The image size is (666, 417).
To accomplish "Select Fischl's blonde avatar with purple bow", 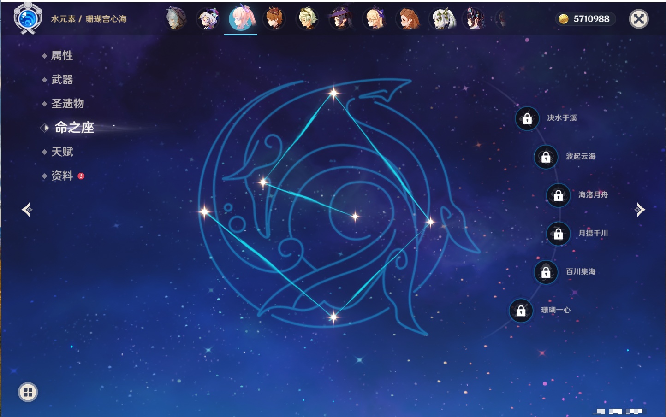I will 375,19.
